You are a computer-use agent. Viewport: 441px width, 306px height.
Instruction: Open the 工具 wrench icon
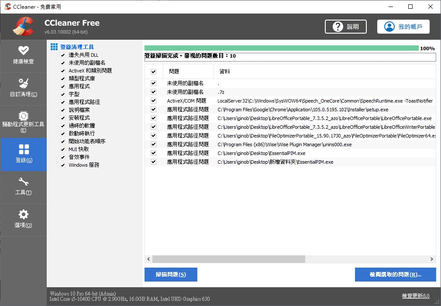pyautogui.click(x=23, y=182)
